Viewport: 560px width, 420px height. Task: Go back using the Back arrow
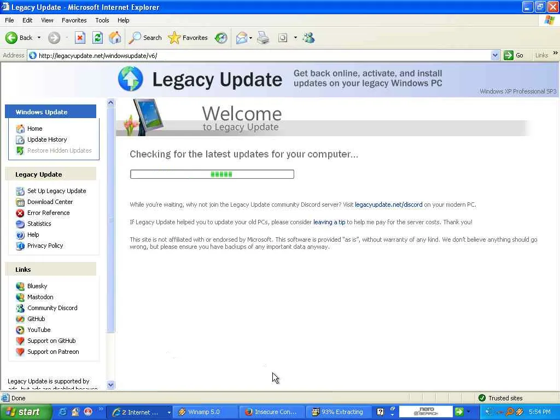click(19, 38)
